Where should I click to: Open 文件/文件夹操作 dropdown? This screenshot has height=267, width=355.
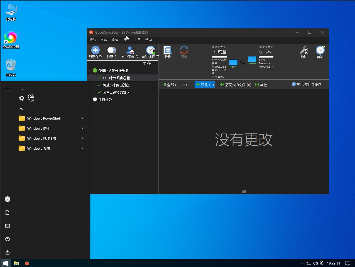308,85
